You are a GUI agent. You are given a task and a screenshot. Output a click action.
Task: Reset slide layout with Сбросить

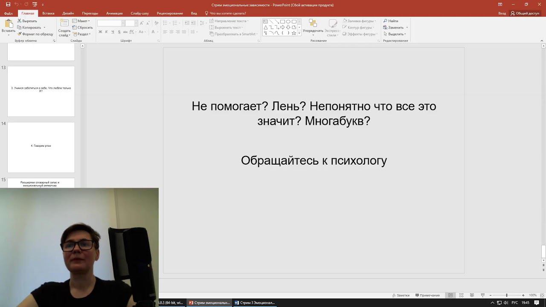point(82,28)
